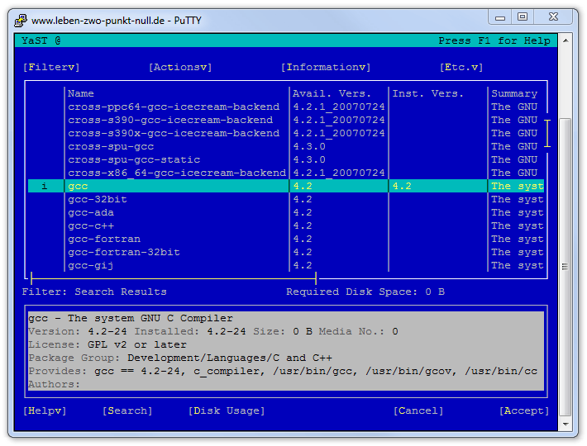Click the Cancel button

(418, 410)
